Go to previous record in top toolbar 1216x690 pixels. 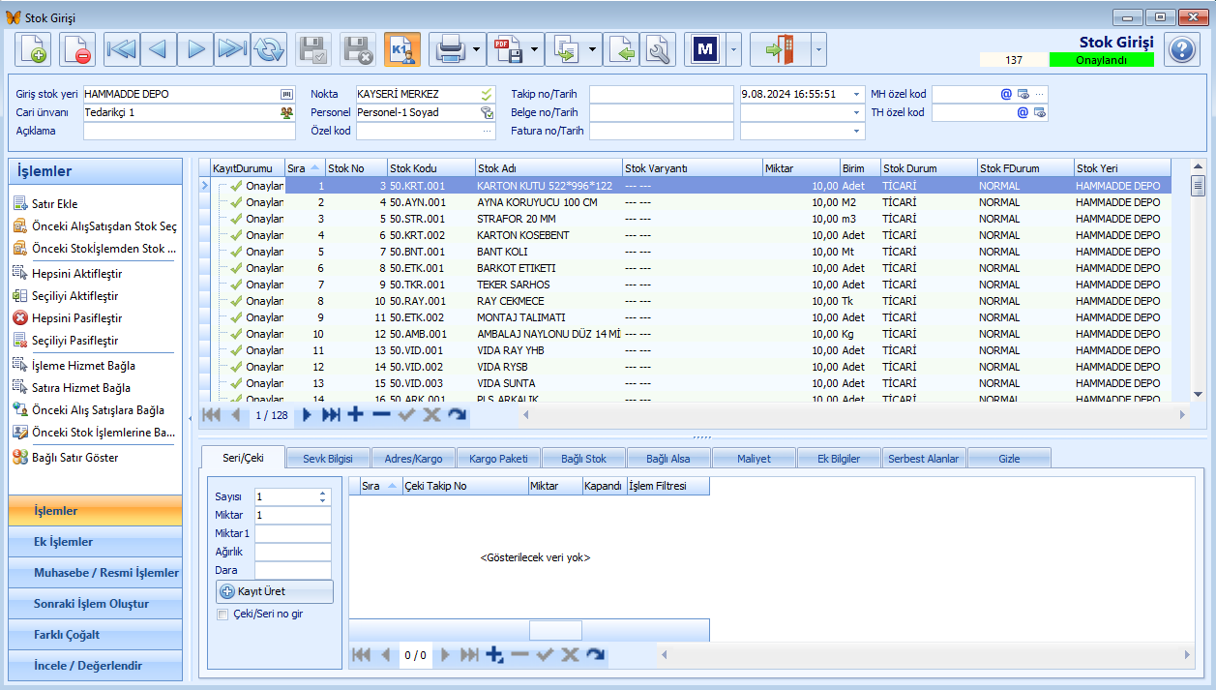[159, 48]
